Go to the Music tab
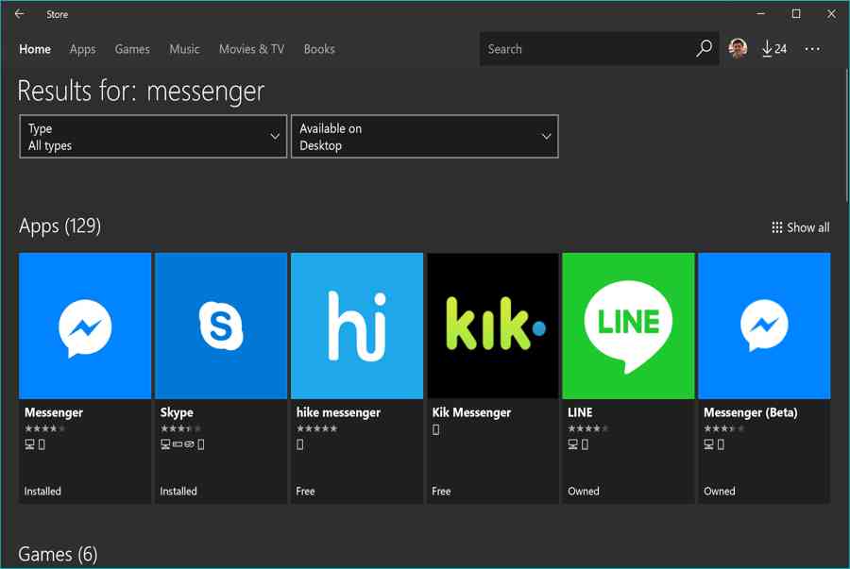Screen dimensions: 850x569 tap(184, 49)
